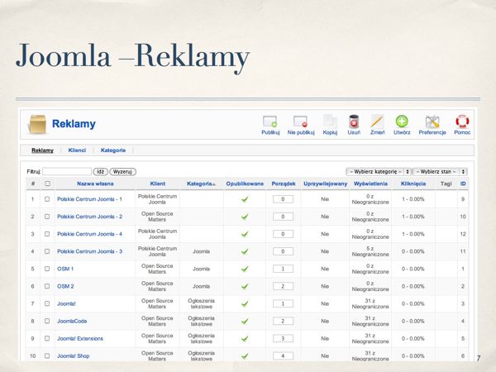This screenshot has height=372, width=496.
Task: Click the Zmień edit pencil icon
Action: point(377,122)
